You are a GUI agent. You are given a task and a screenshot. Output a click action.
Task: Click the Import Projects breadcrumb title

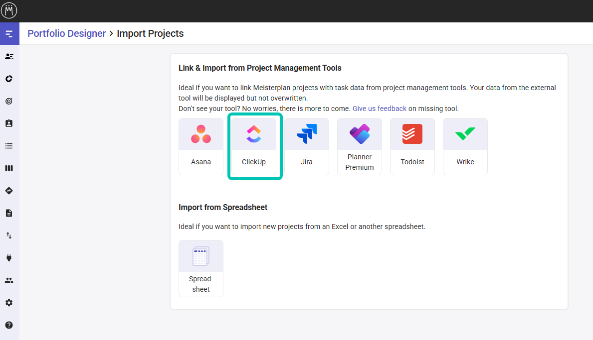[x=150, y=33]
